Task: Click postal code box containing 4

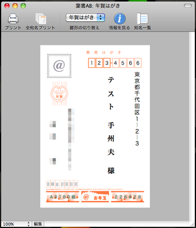Action: (115, 63)
